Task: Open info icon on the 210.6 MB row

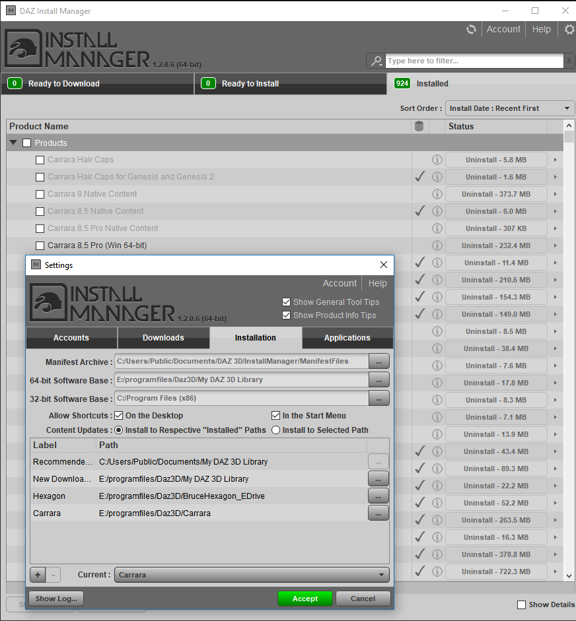Action: tap(437, 280)
